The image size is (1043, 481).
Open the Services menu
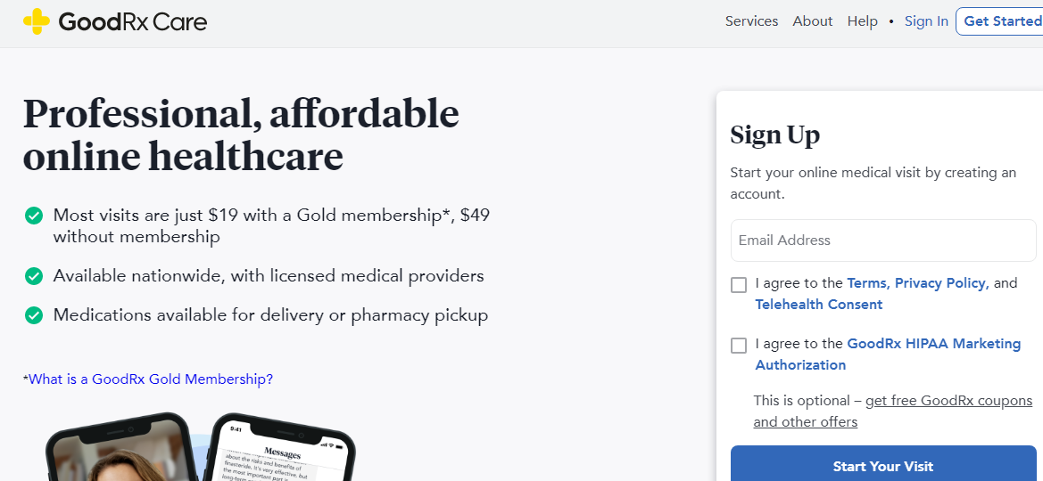coord(751,21)
